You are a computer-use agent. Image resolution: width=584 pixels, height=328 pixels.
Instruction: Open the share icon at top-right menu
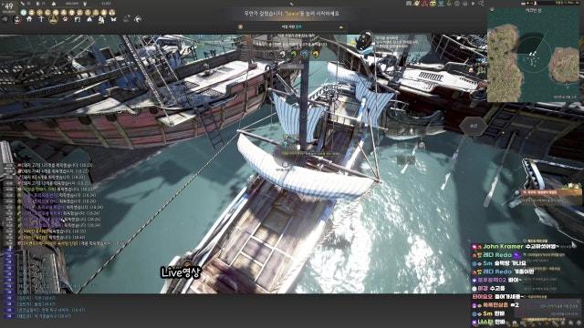[481, 4]
